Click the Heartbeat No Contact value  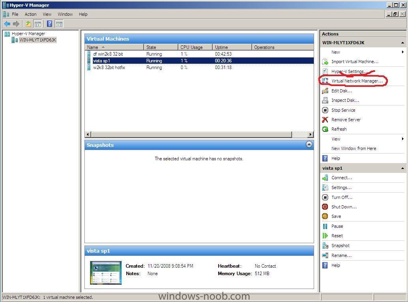tap(266, 266)
